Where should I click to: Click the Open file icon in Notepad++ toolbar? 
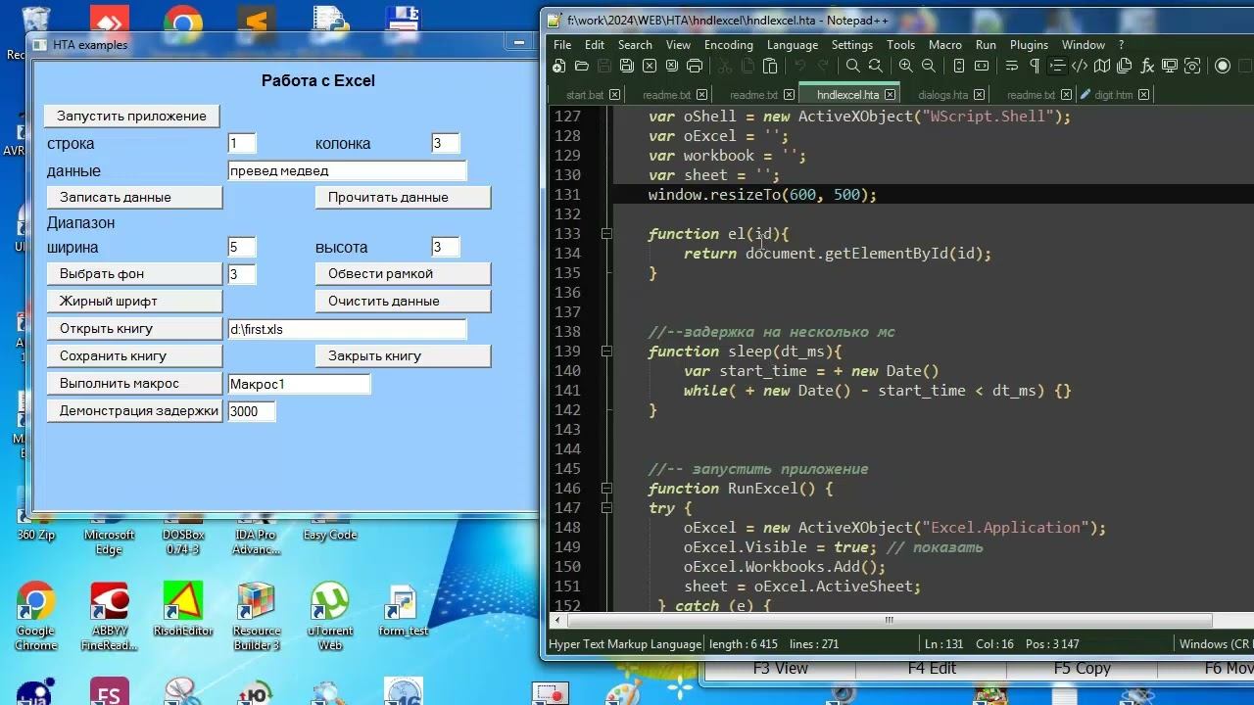581,67
